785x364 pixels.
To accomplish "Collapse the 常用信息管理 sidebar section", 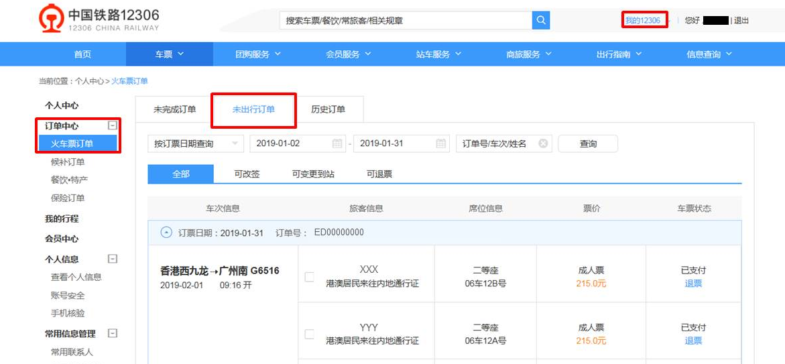I will [113, 333].
